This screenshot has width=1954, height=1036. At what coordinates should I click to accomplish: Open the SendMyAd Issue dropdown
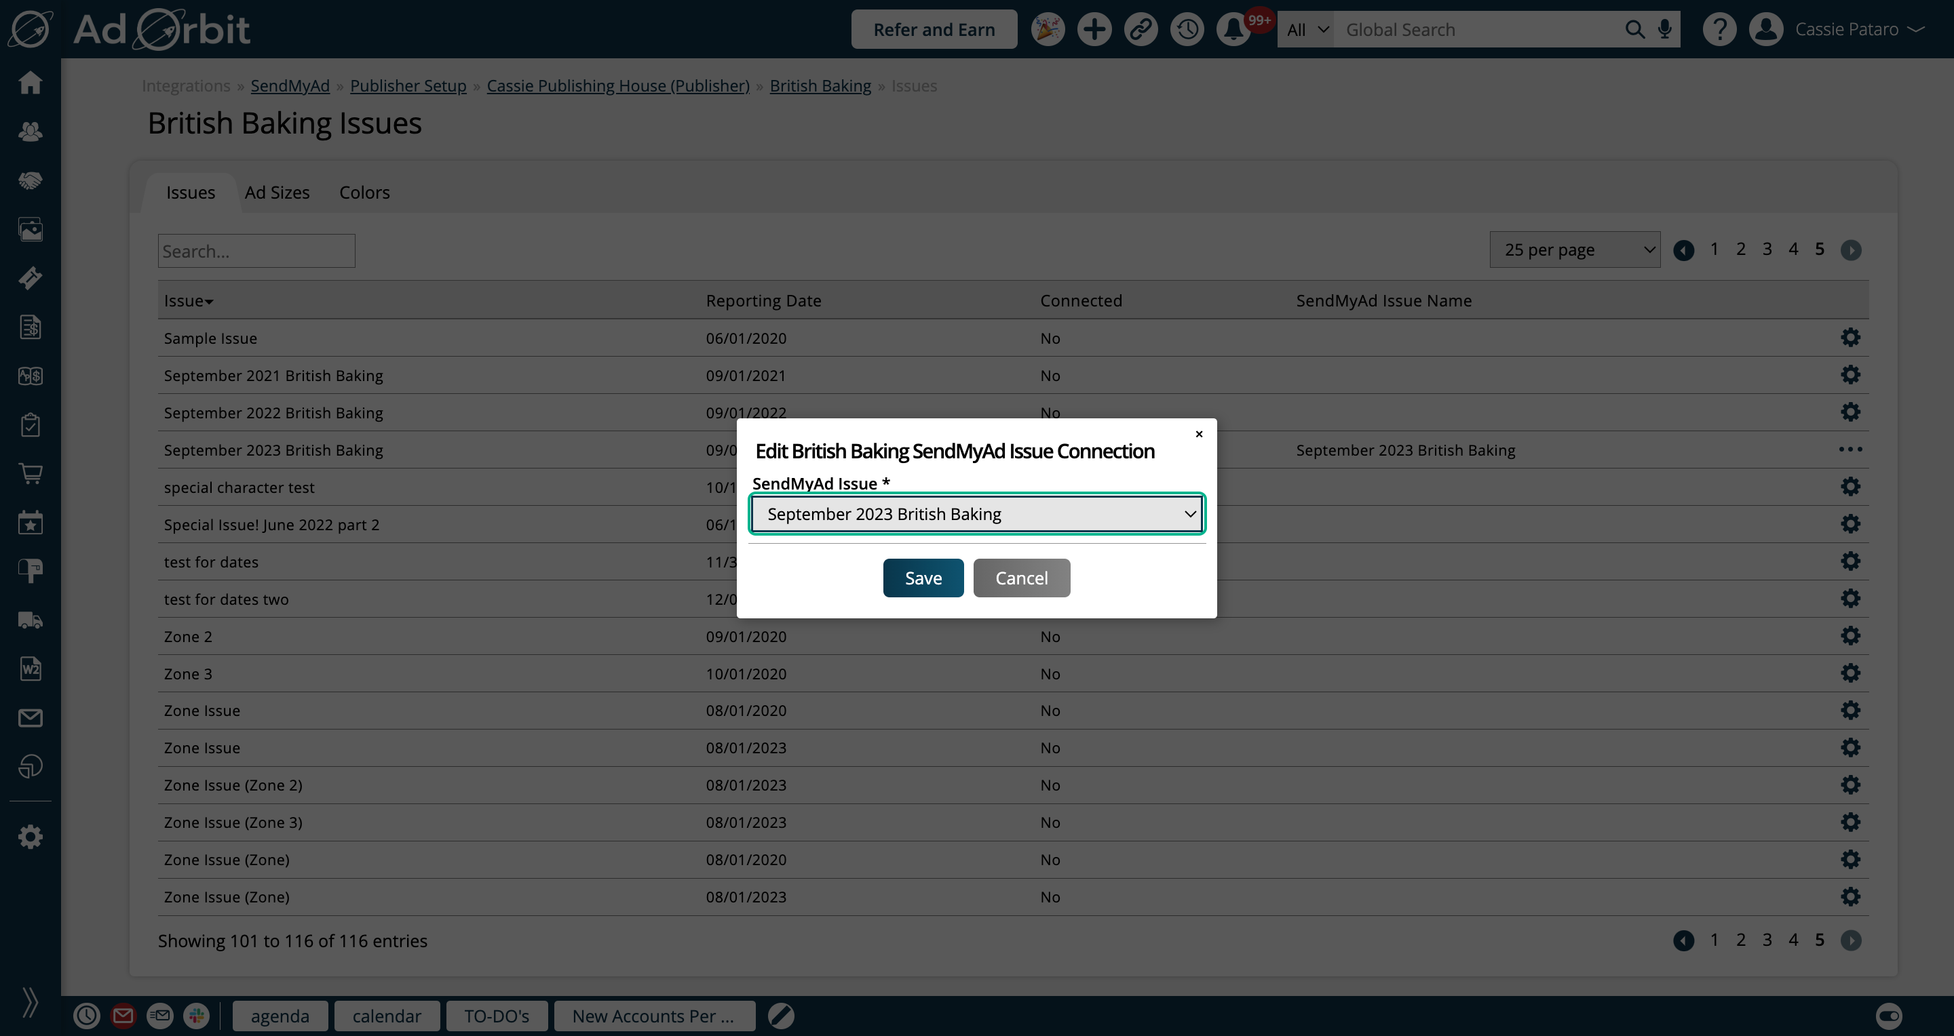(976, 514)
